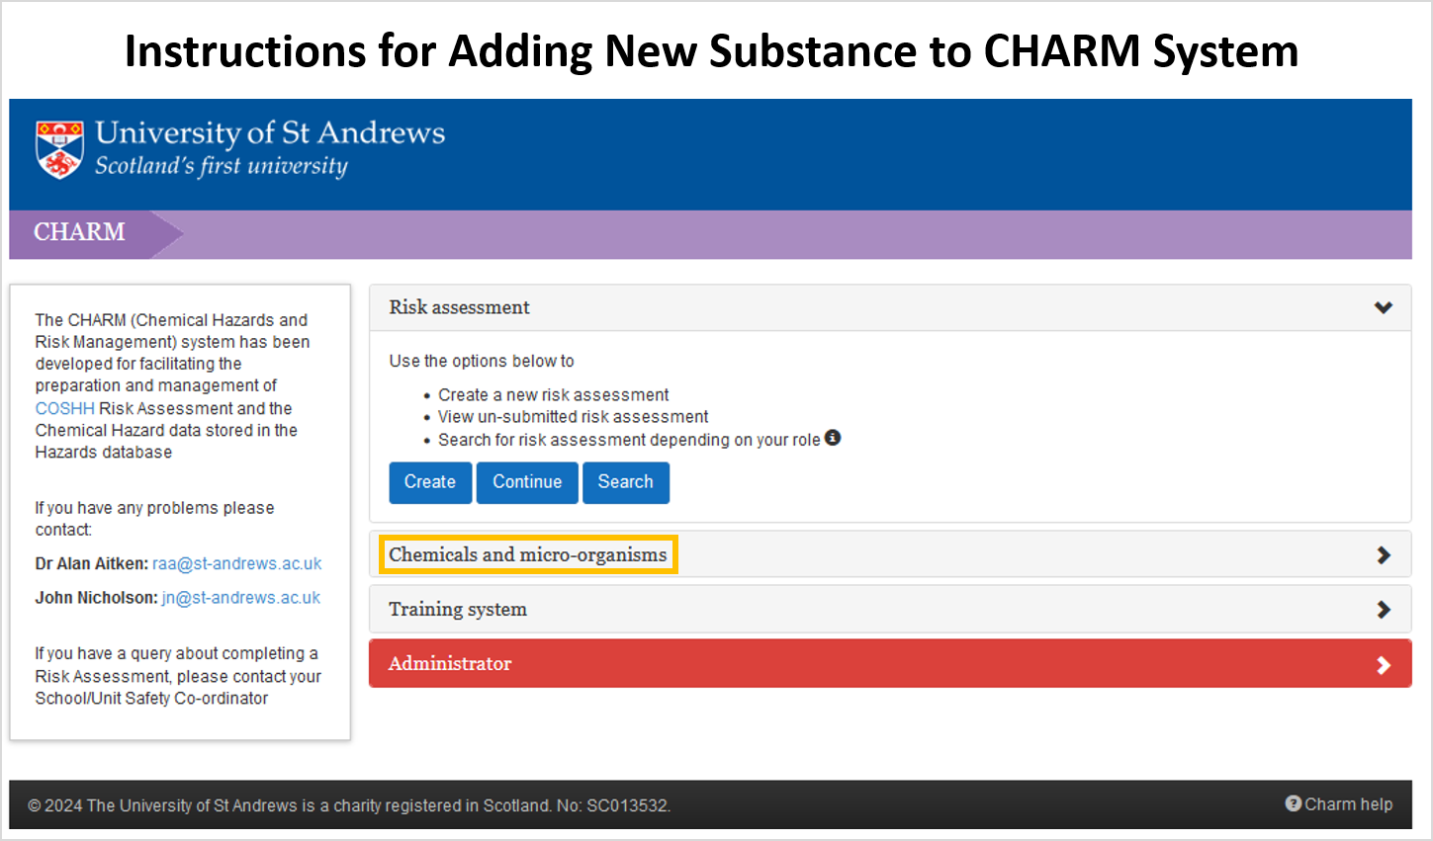Click the Risk assessment section header
The image size is (1433, 841).
tap(459, 307)
